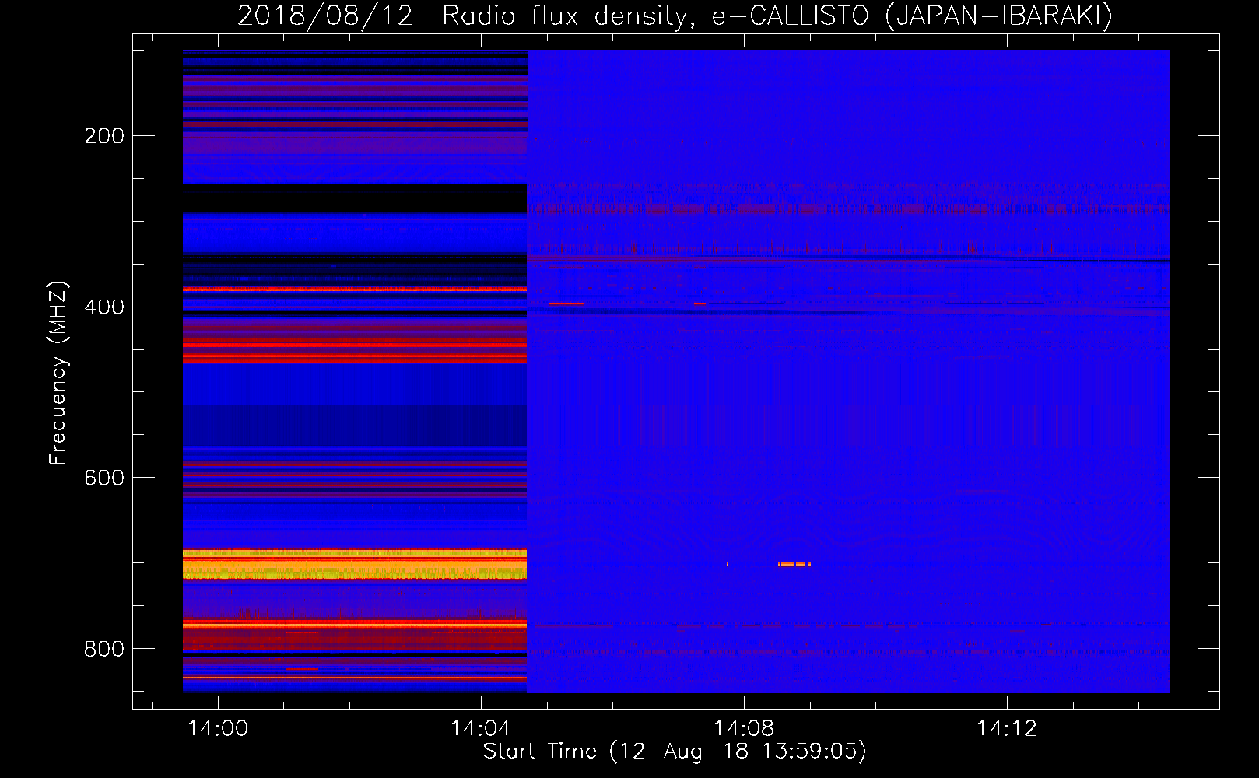This screenshot has height=778, width=1259.
Task: Click the 14:04 time axis label
Action: [481, 728]
